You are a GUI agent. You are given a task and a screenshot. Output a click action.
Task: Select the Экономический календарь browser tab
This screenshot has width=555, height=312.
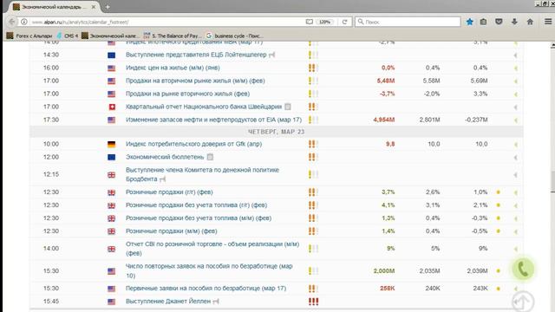(54, 7)
